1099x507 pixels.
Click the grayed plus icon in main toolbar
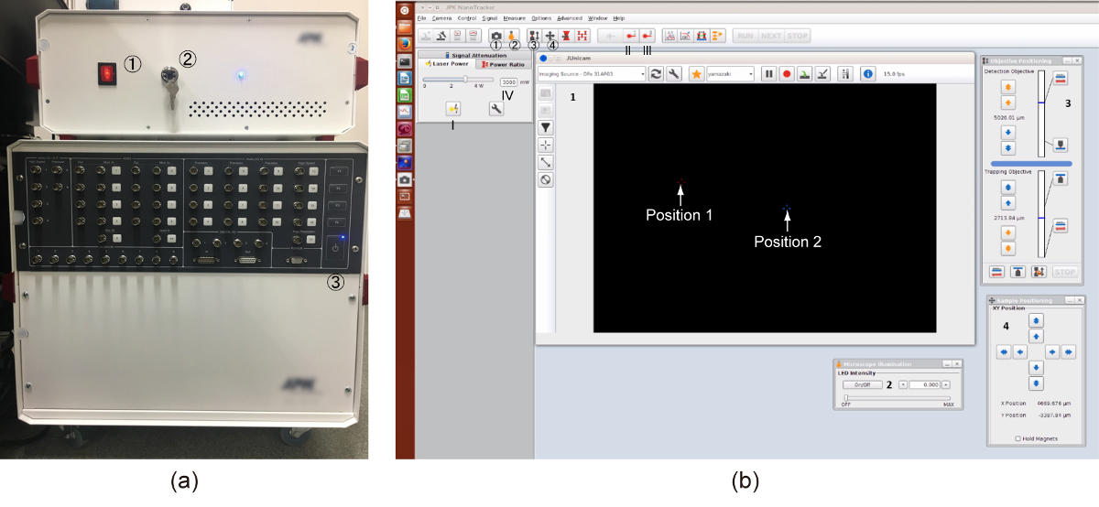[610, 35]
